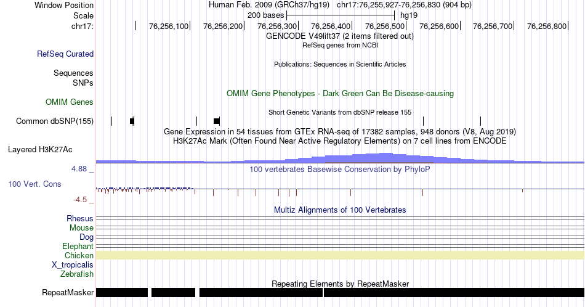The width and height of the screenshot is (585, 307).
Task: Open the RefSeq Curated track label
Action: pyautogui.click(x=65, y=54)
